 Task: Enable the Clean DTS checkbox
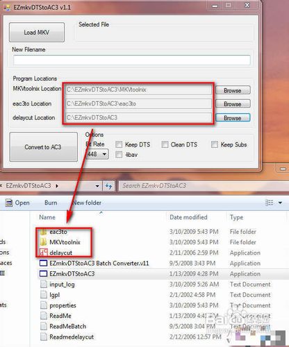tap(165, 144)
